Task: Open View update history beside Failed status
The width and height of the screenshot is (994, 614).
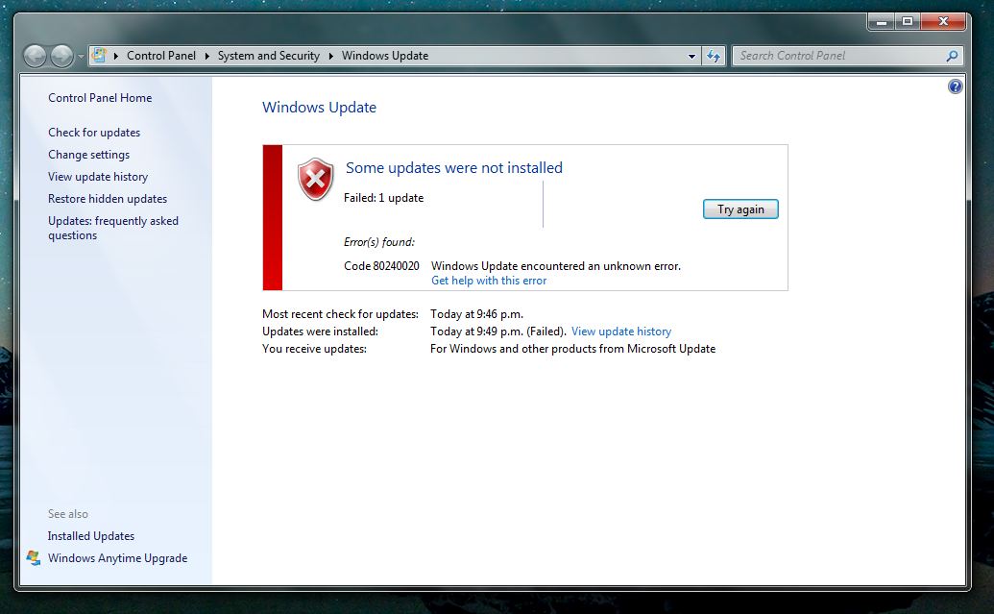Action: [621, 332]
